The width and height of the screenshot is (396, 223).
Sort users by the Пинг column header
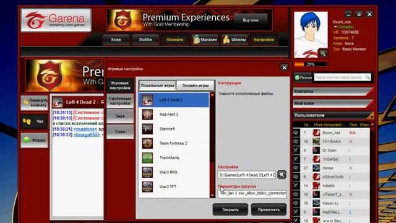pos(353,125)
